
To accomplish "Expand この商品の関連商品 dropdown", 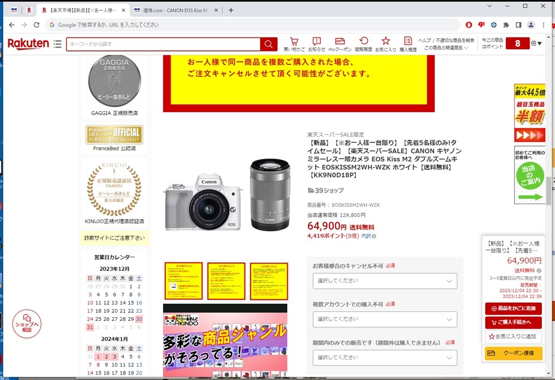I will (x=446, y=48).
